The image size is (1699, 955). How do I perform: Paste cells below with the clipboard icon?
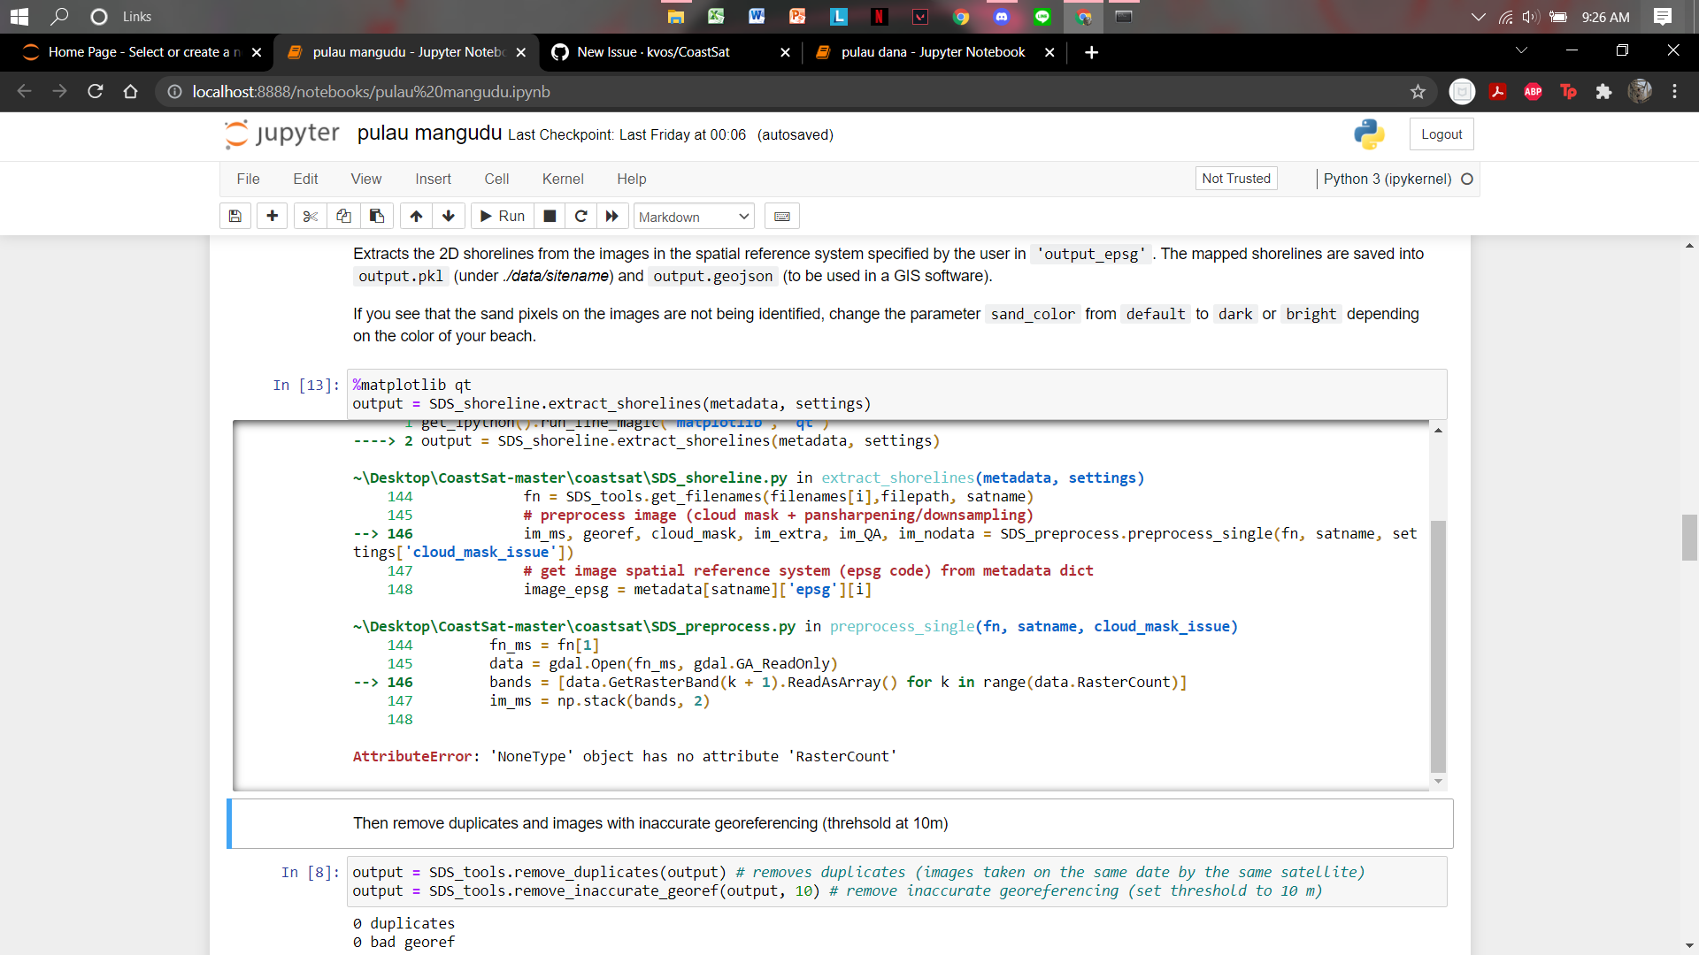point(376,216)
